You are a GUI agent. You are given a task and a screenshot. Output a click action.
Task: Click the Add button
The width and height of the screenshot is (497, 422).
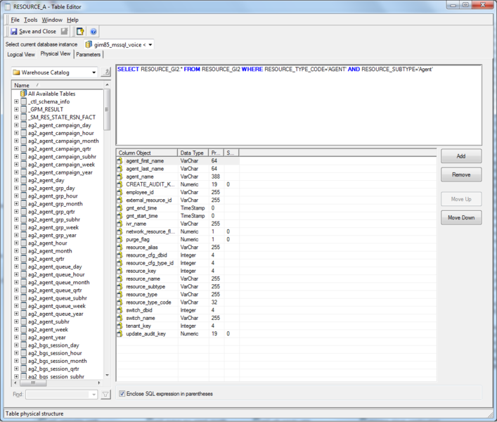click(461, 156)
